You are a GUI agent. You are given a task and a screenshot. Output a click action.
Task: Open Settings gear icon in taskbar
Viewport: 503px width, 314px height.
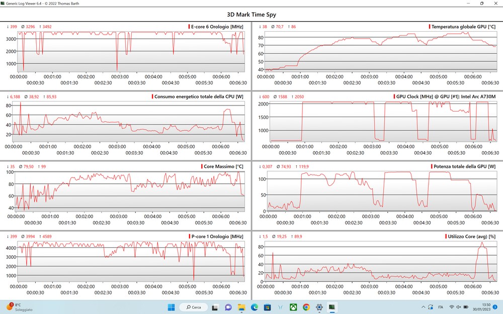point(319,307)
